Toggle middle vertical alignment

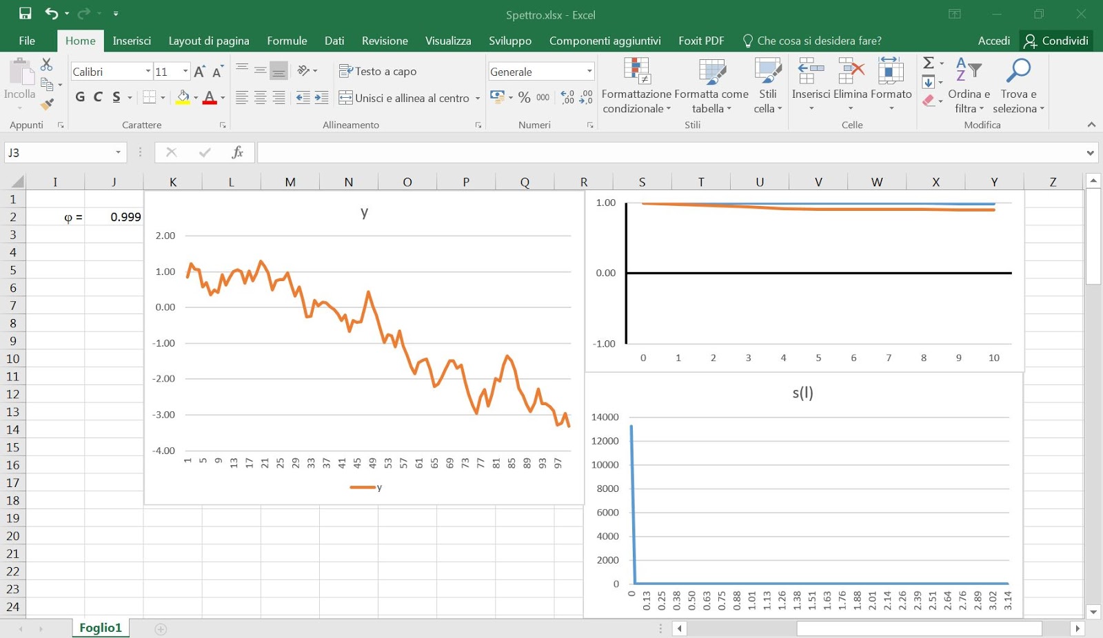click(261, 70)
